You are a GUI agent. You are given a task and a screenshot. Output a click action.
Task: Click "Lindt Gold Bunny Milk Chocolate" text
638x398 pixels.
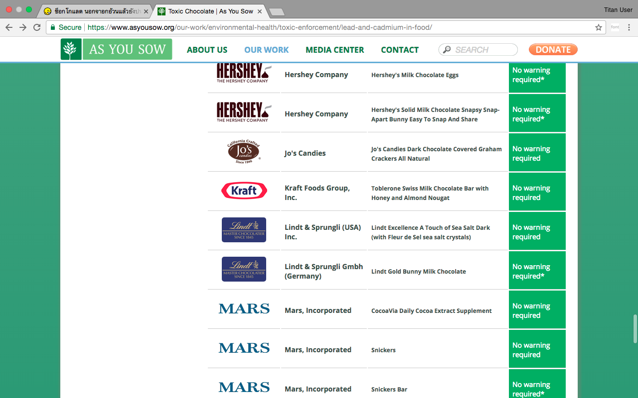(x=419, y=272)
